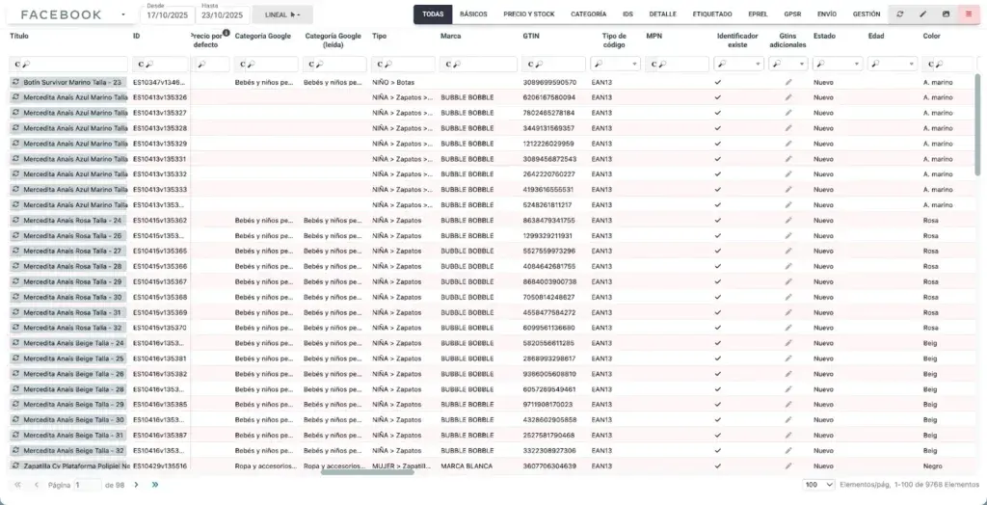Open the Gtins adicionales filter dropdown
Screen dimensions: 987x505
click(x=802, y=64)
